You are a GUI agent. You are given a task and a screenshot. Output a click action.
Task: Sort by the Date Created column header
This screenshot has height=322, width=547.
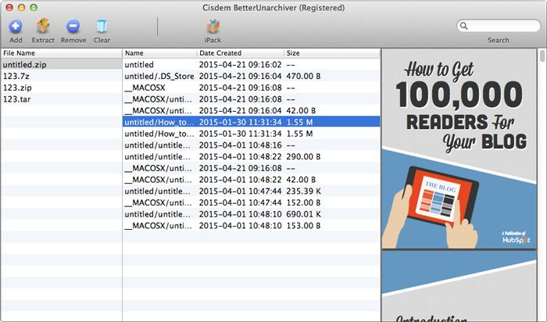[x=241, y=53]
